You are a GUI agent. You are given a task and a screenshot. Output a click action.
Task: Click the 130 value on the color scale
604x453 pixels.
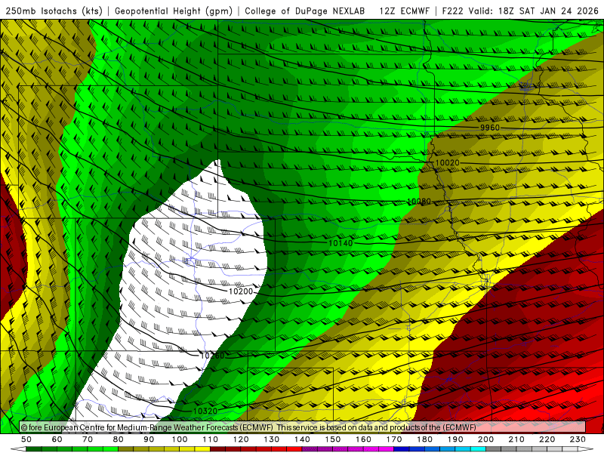point(272,439)
